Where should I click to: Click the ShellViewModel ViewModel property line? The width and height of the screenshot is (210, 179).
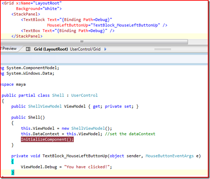75,107
